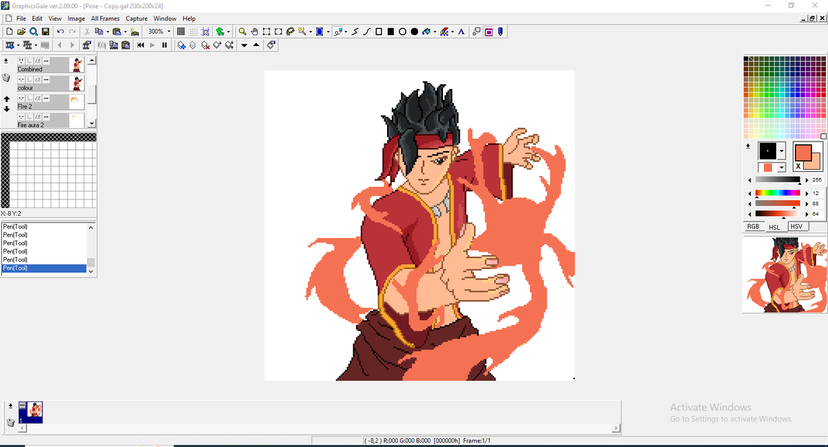Select the filled ellipse tool
The image size is (828, 447).
(x=415, y=32)
